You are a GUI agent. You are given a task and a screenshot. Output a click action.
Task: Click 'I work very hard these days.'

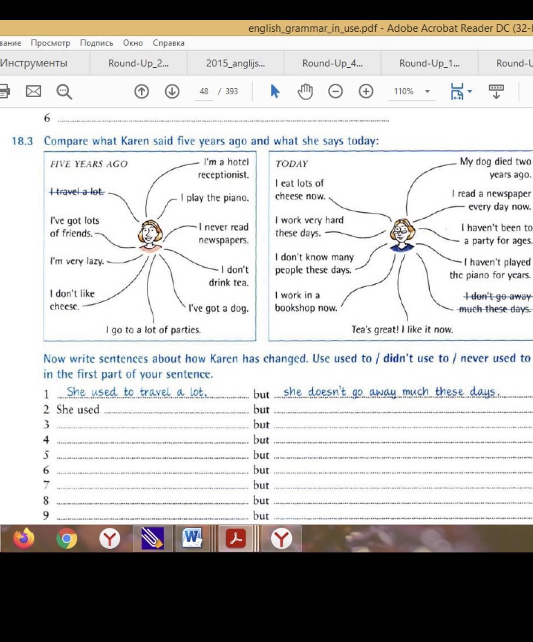(x=309, y=226)
